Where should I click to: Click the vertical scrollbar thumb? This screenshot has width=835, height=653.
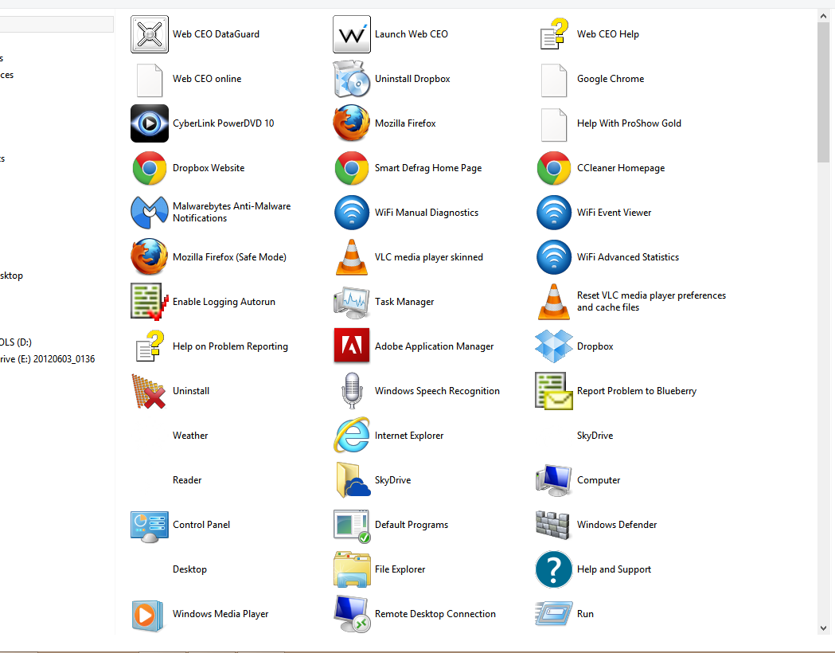pyautogui.click(x=823, y=92)
